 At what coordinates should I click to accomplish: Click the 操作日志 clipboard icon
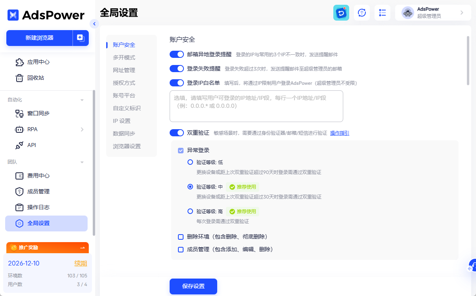pyautogui.click(x=19, y=208)
